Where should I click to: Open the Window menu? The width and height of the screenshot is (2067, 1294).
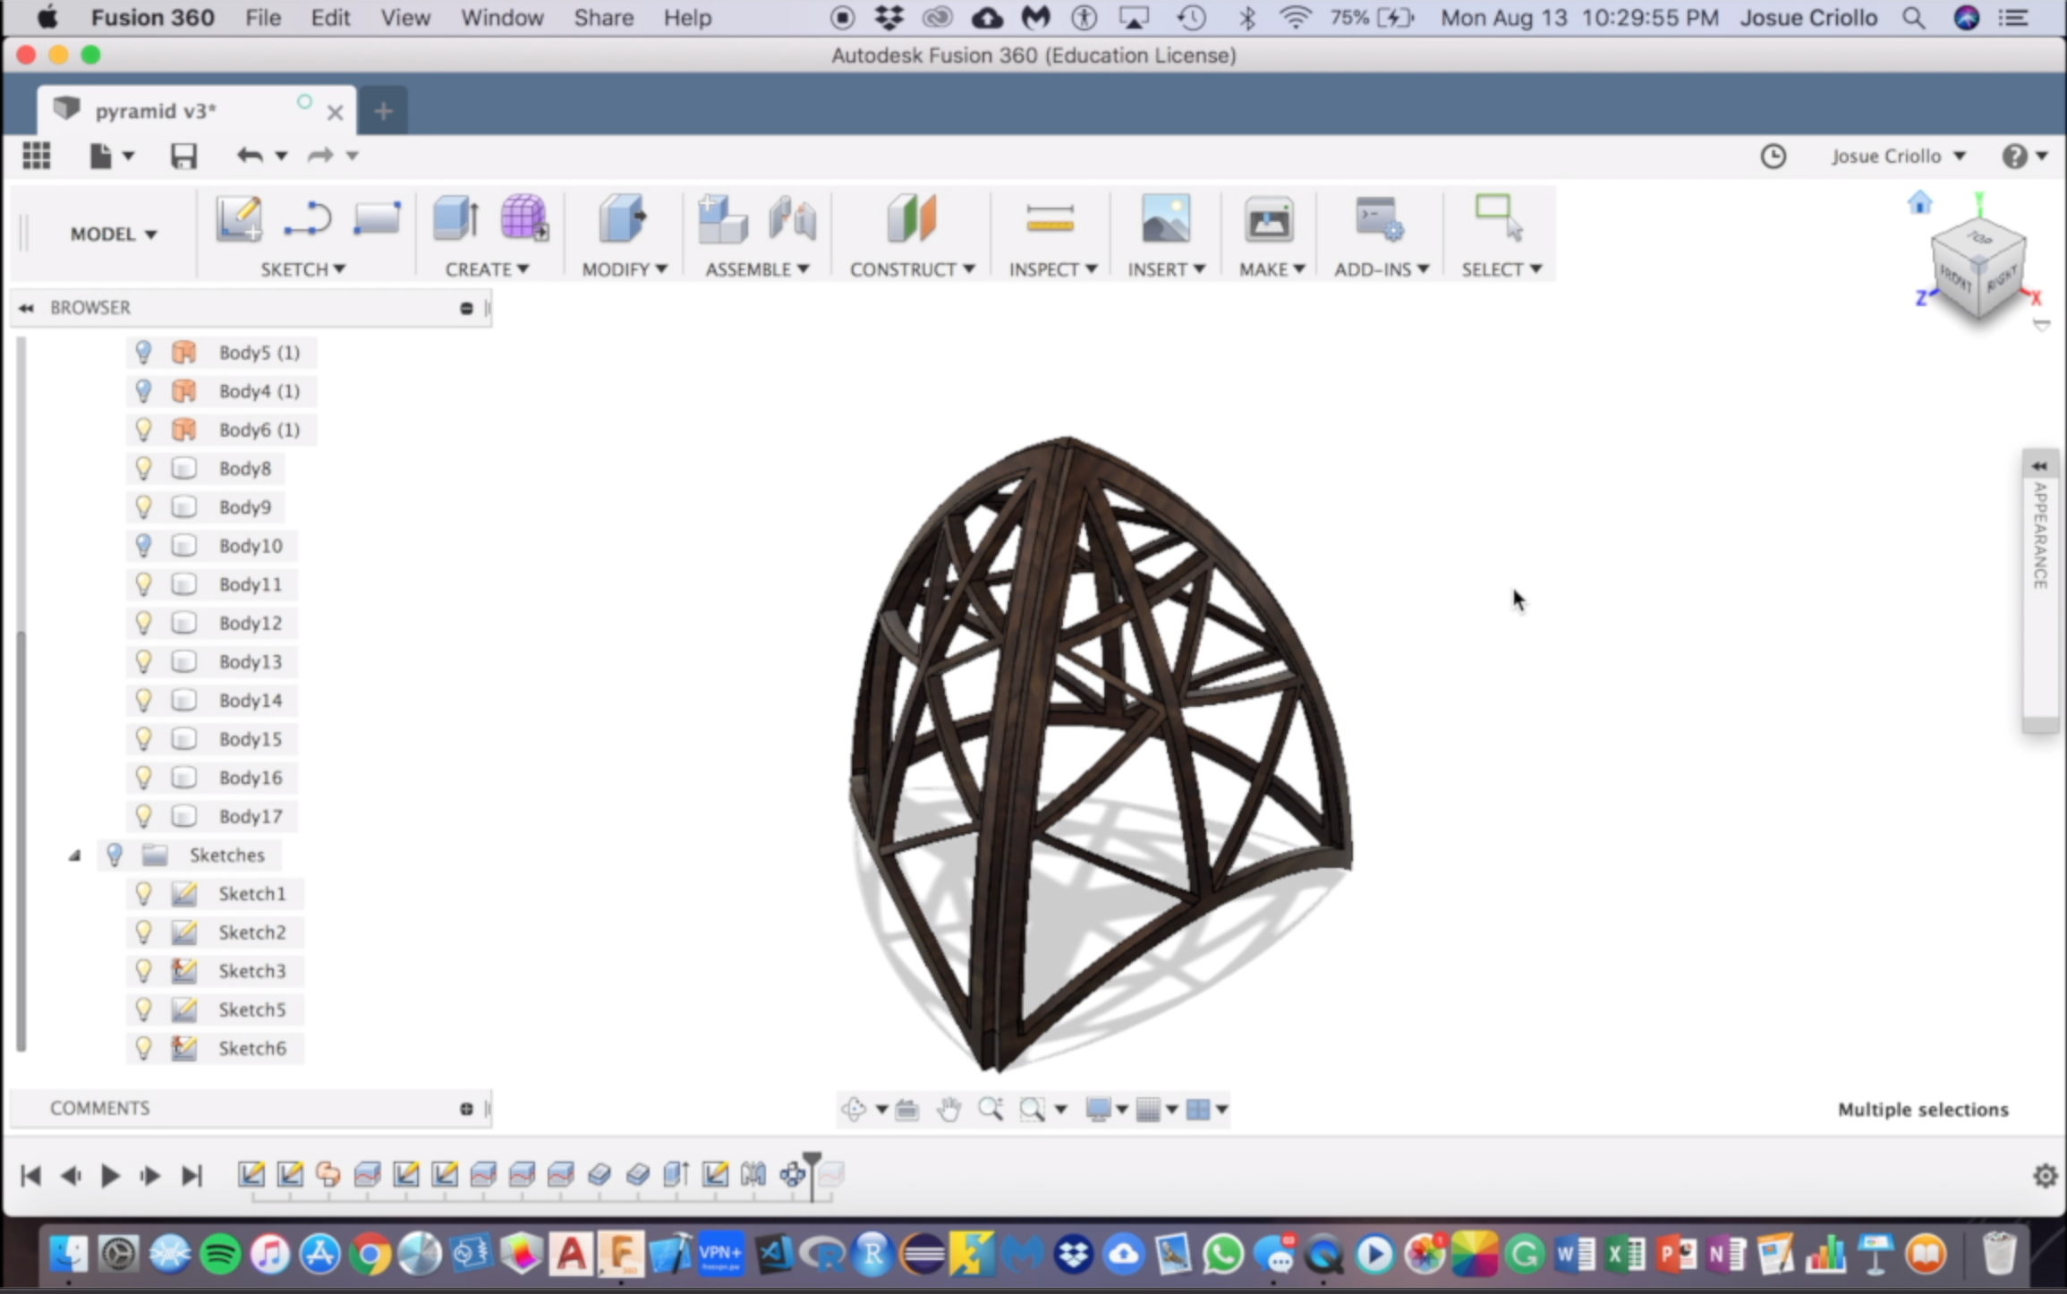502,18
